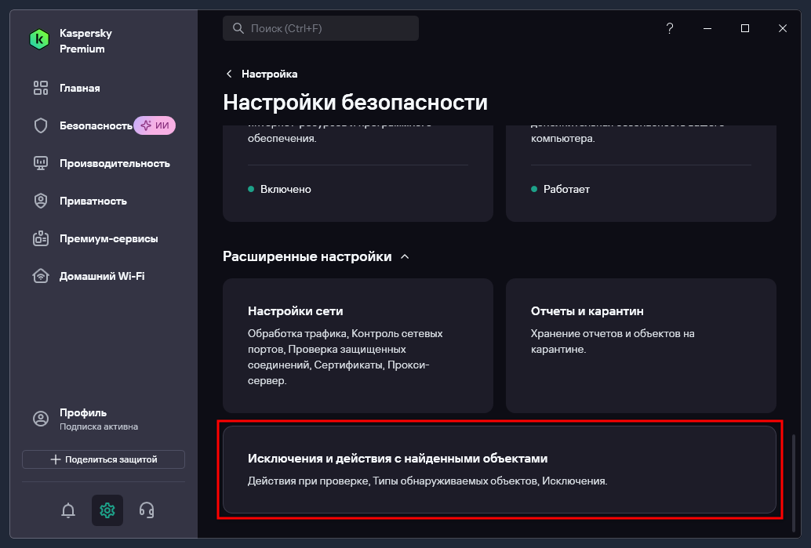Click the vertical scrollbar thumb
811x548 pixels.
coord(794,483)
